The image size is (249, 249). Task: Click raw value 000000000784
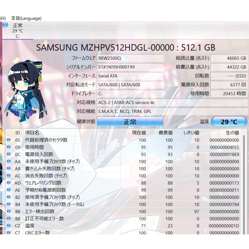click(x=224, y=204)
